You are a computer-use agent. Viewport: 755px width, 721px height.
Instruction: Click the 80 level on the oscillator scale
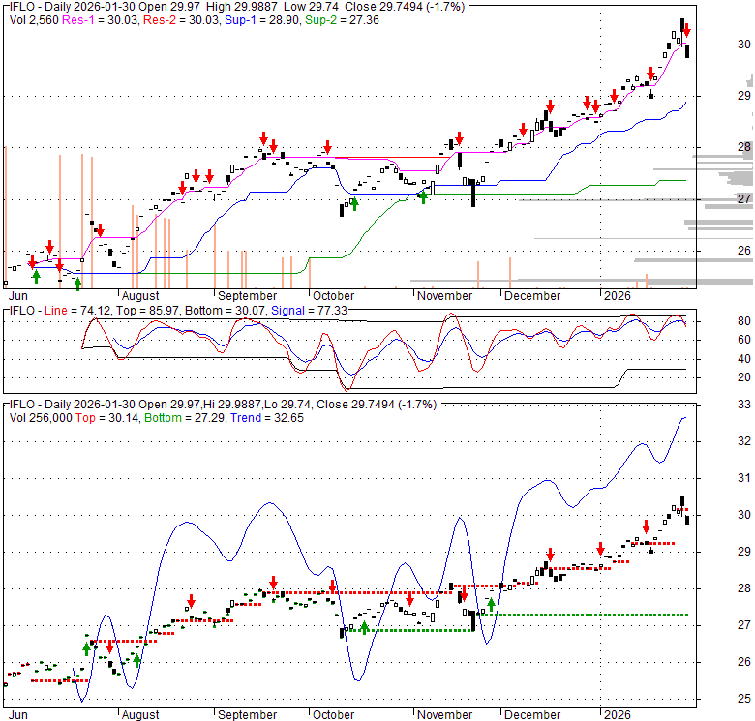pyautogui.click(x=744, y=321)
